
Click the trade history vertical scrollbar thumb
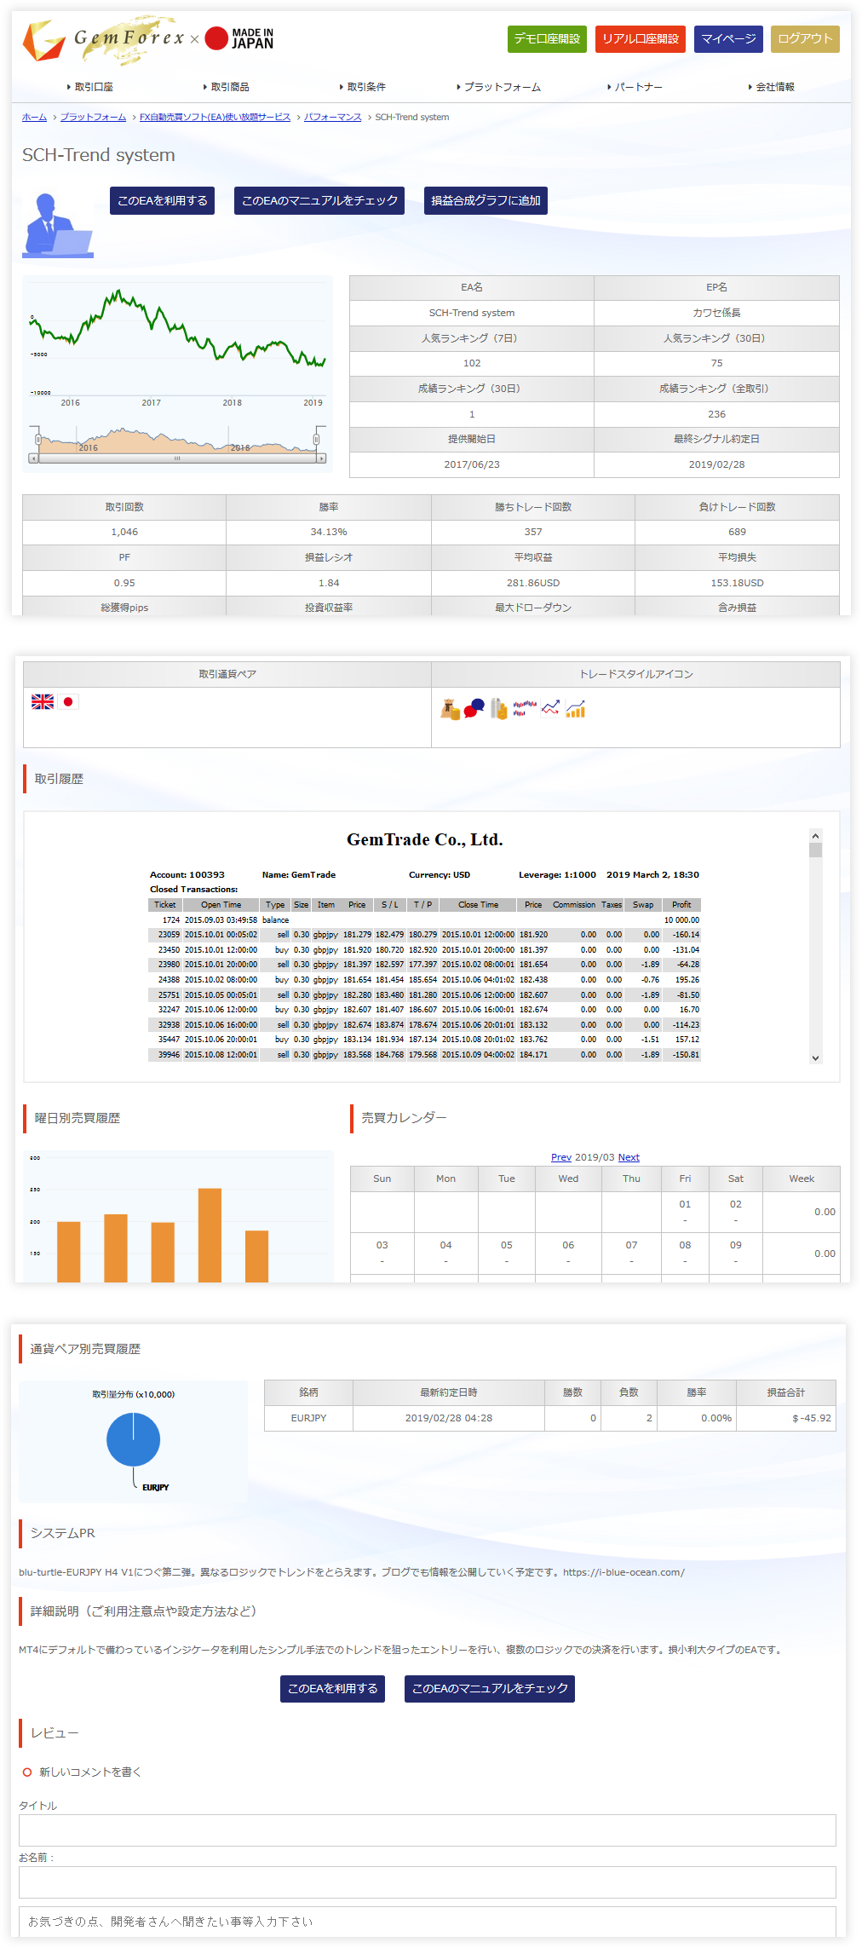[x=815, y=850]
